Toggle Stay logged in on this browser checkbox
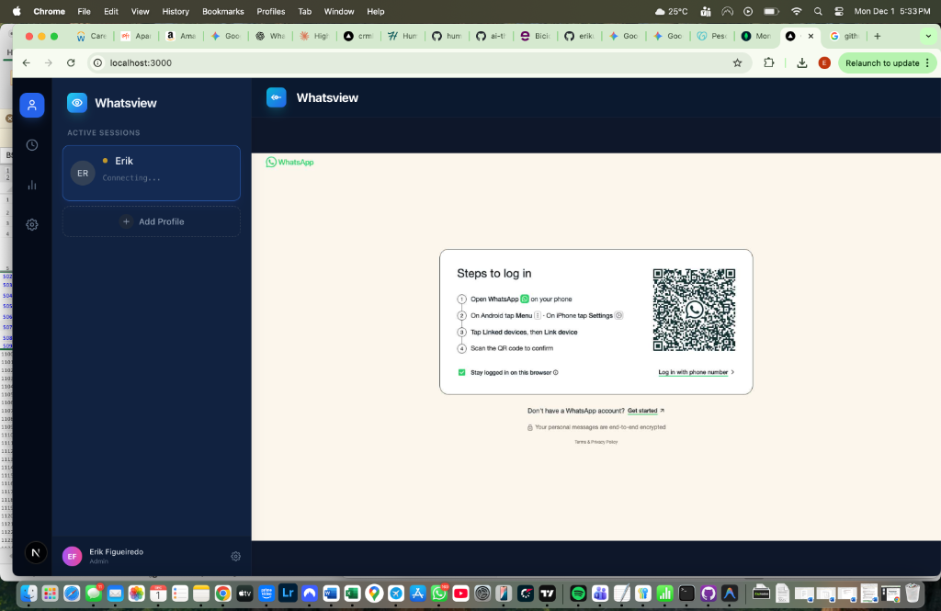 point(462,372)
